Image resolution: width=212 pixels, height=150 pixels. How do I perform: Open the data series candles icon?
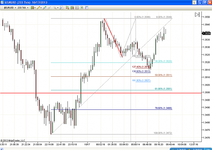point(72,8)
